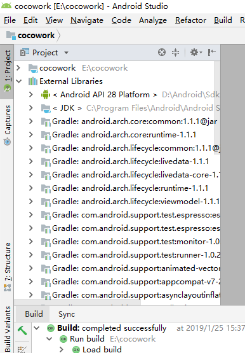The height and width of the screenshot is (353, 245).
Task: Click the collapse all icon in Project panel
Action: 175,52
